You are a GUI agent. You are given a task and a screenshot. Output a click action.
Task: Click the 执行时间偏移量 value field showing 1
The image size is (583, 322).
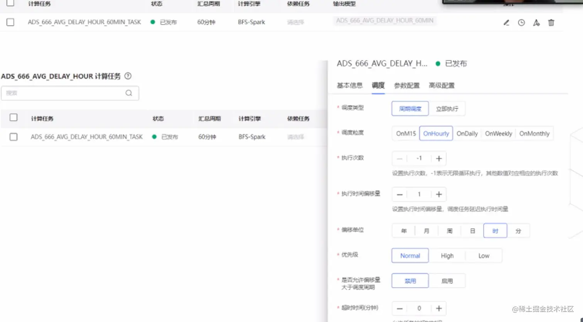(419, 194)
